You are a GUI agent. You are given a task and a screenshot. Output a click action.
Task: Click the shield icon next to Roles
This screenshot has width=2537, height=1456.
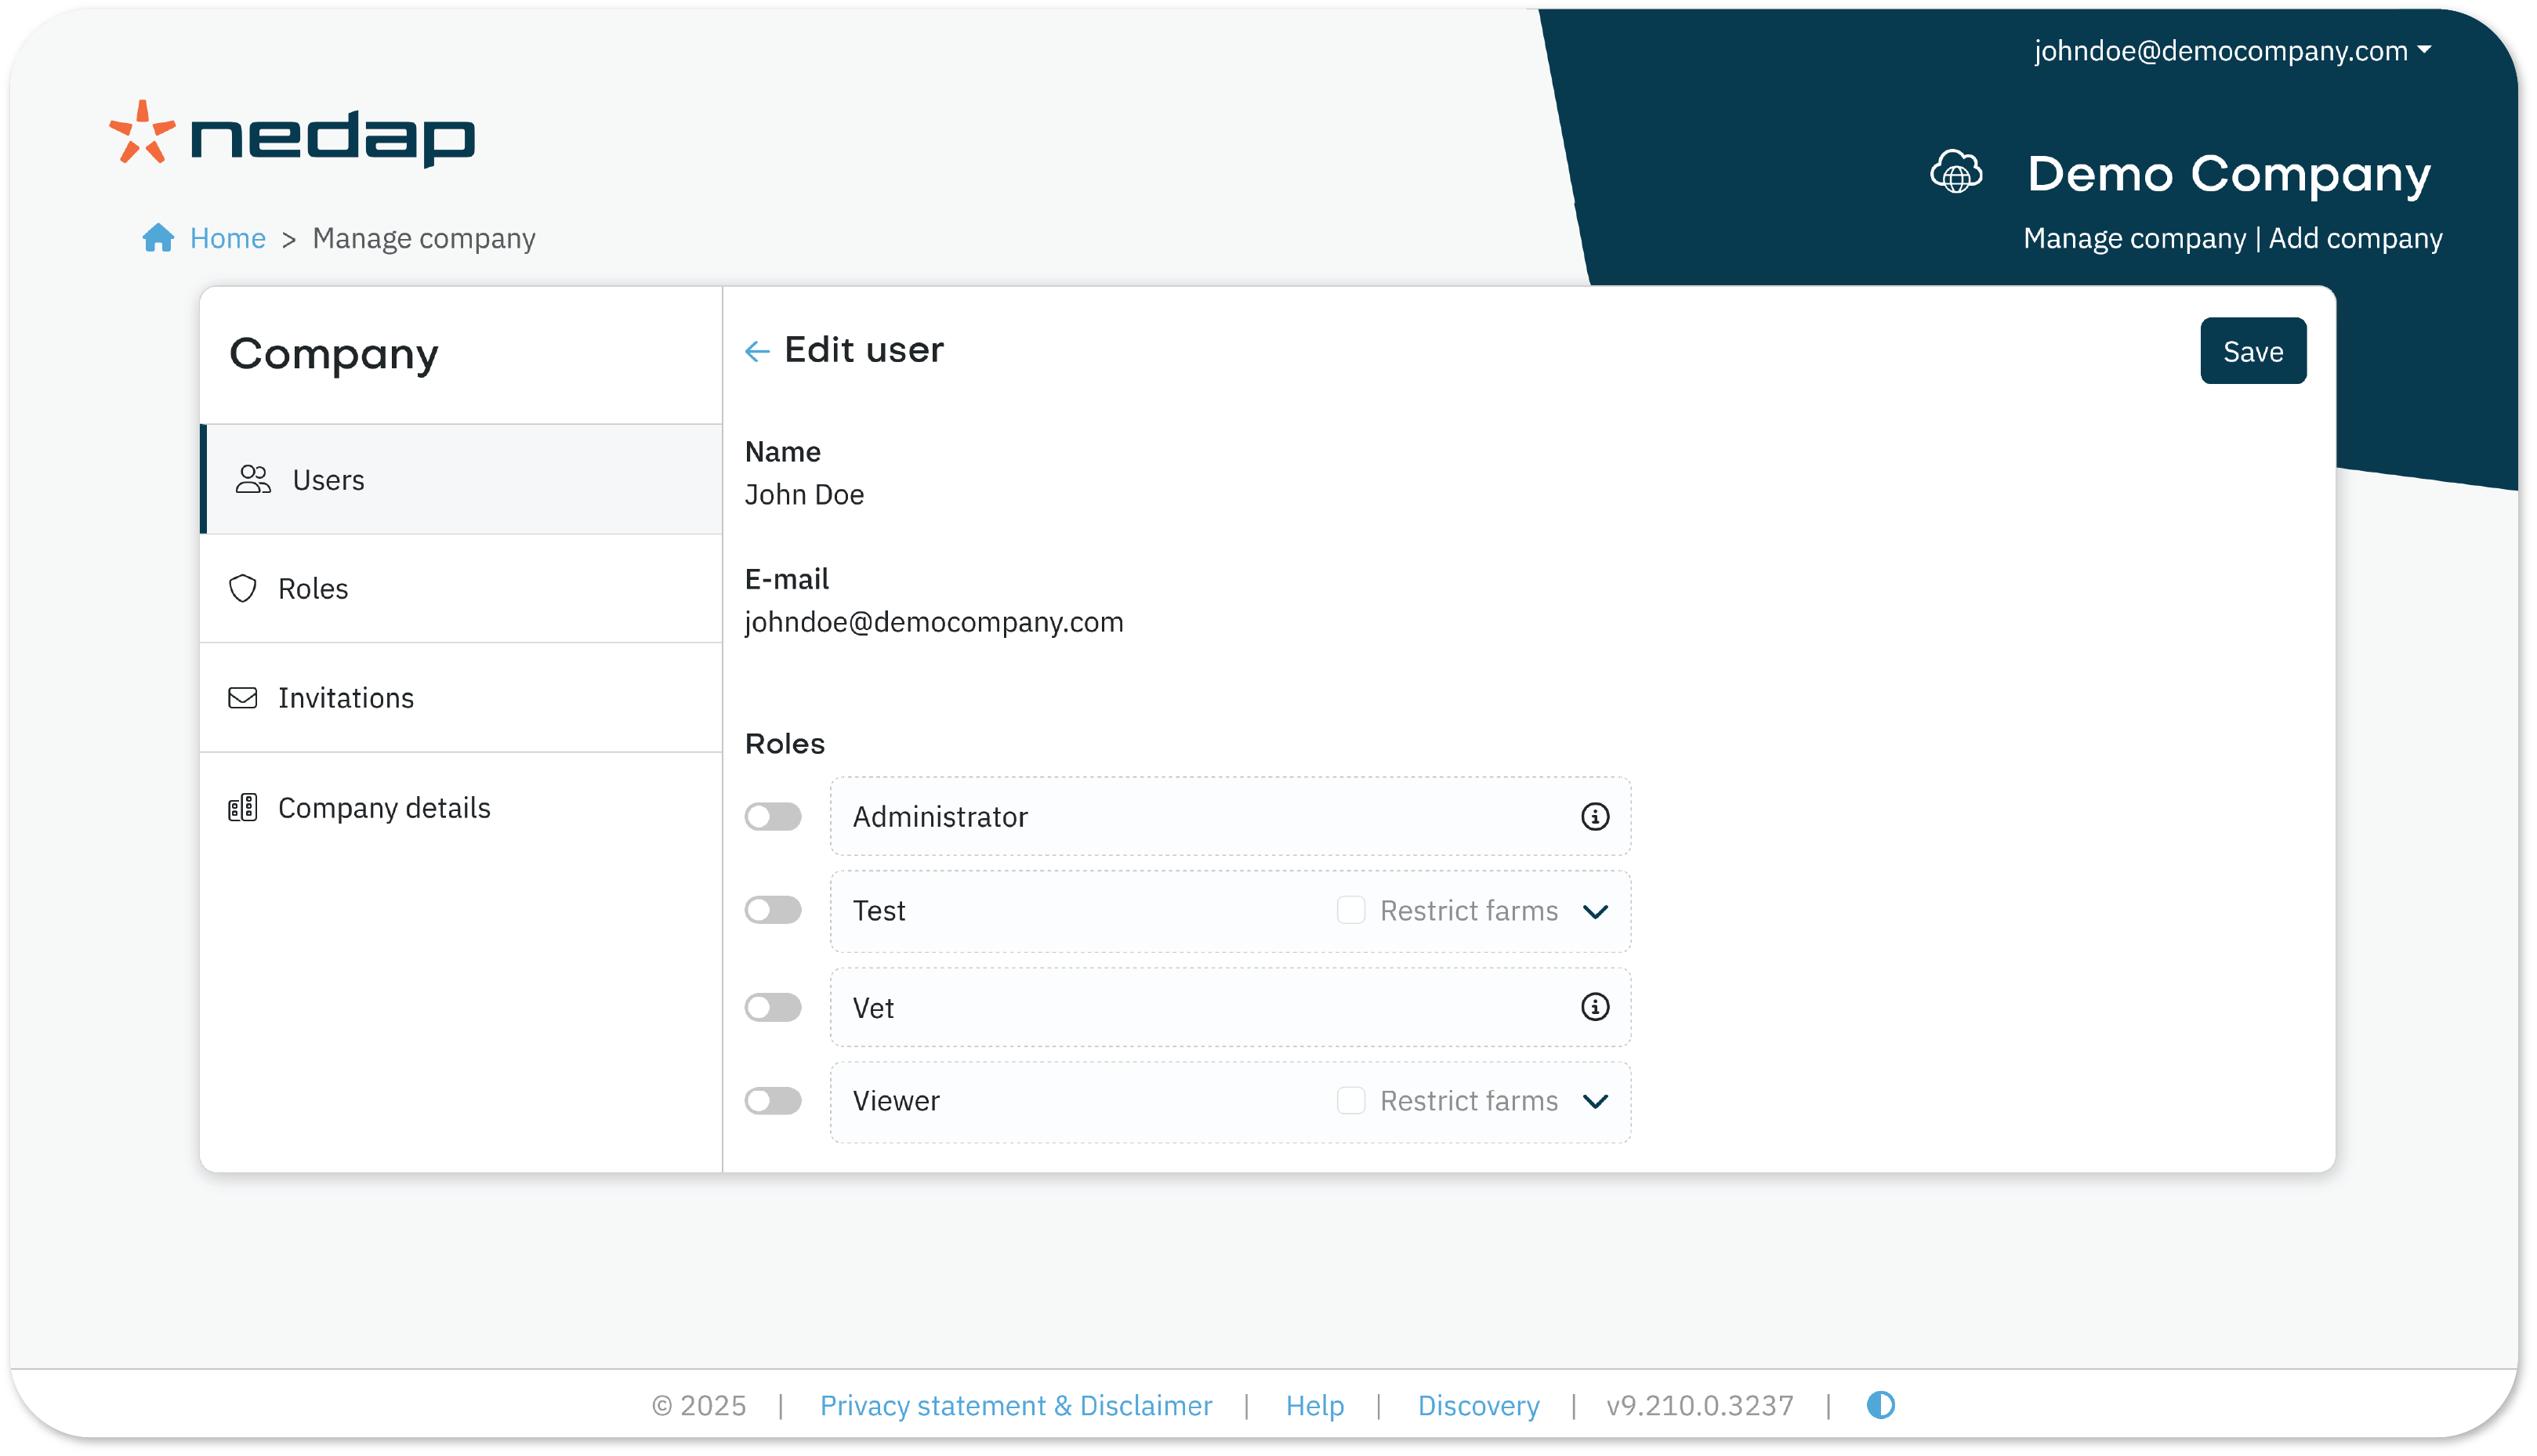pyautogui.click(x=243, y=589)
